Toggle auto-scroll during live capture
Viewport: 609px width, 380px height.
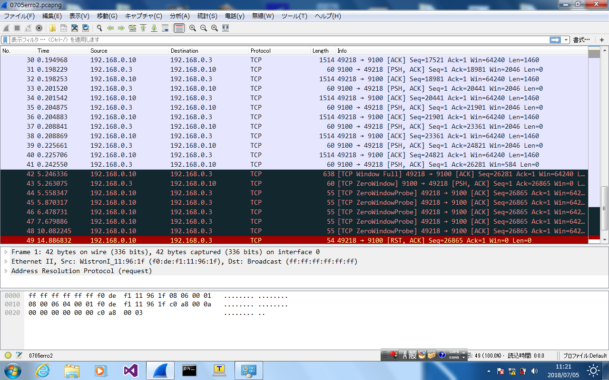coord(166,28)
